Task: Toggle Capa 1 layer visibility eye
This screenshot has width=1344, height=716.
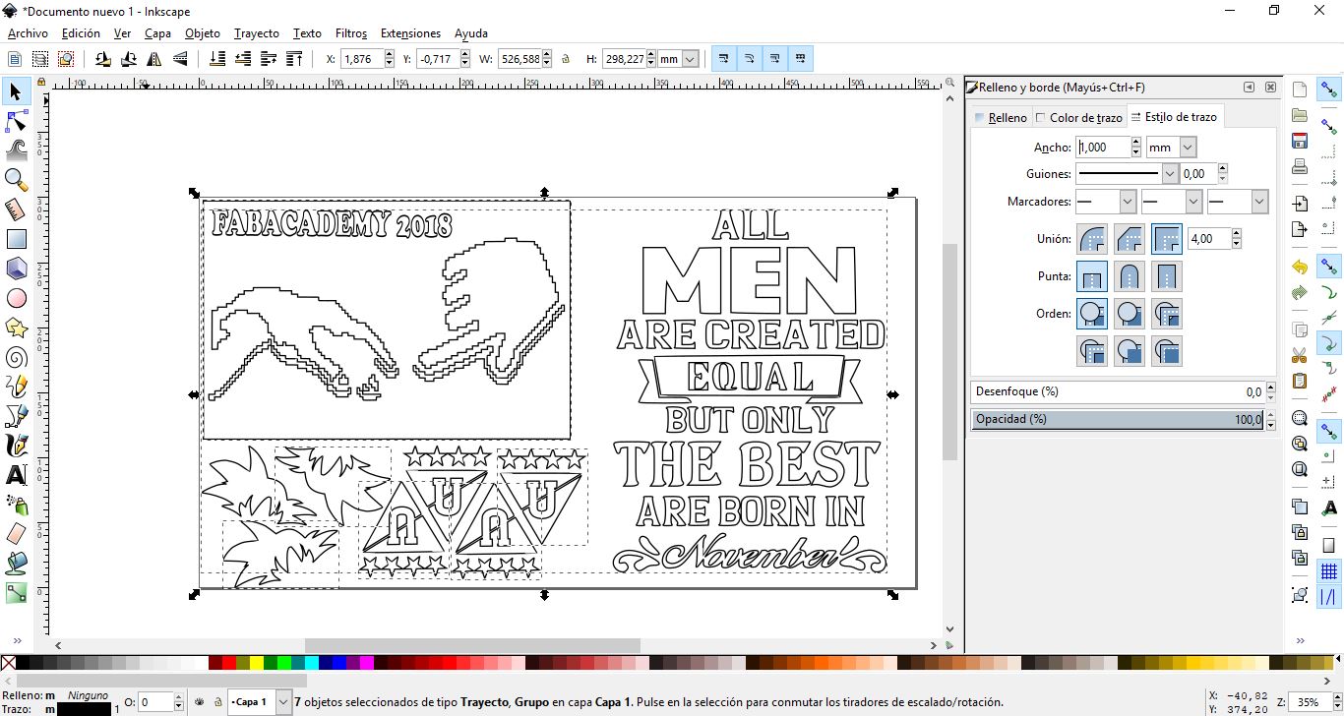Action: click(199, 702)
